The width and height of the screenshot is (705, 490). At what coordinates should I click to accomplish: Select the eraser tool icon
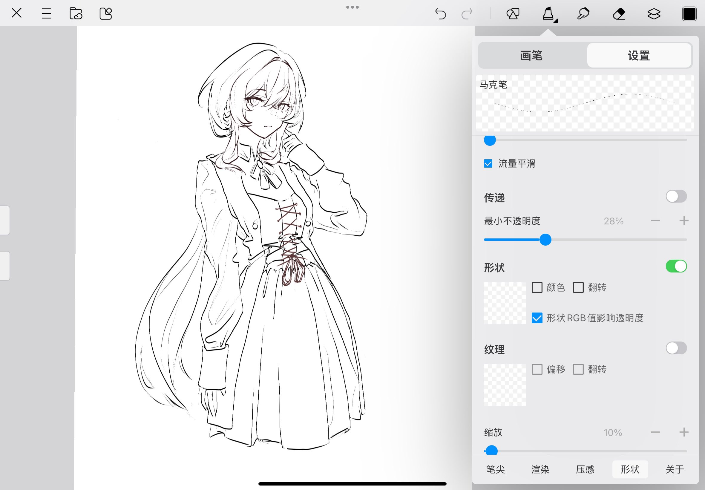tap(619, 13)
